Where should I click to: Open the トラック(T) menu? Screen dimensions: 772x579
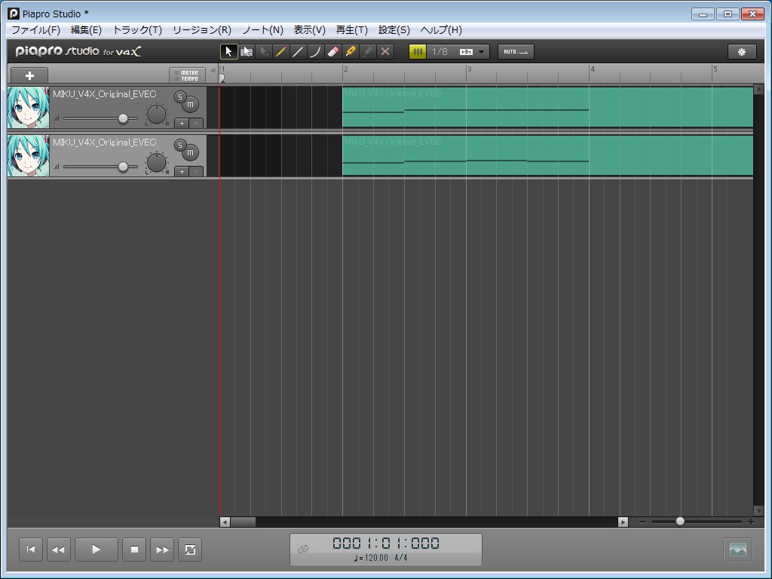click(x=137, y=30)
